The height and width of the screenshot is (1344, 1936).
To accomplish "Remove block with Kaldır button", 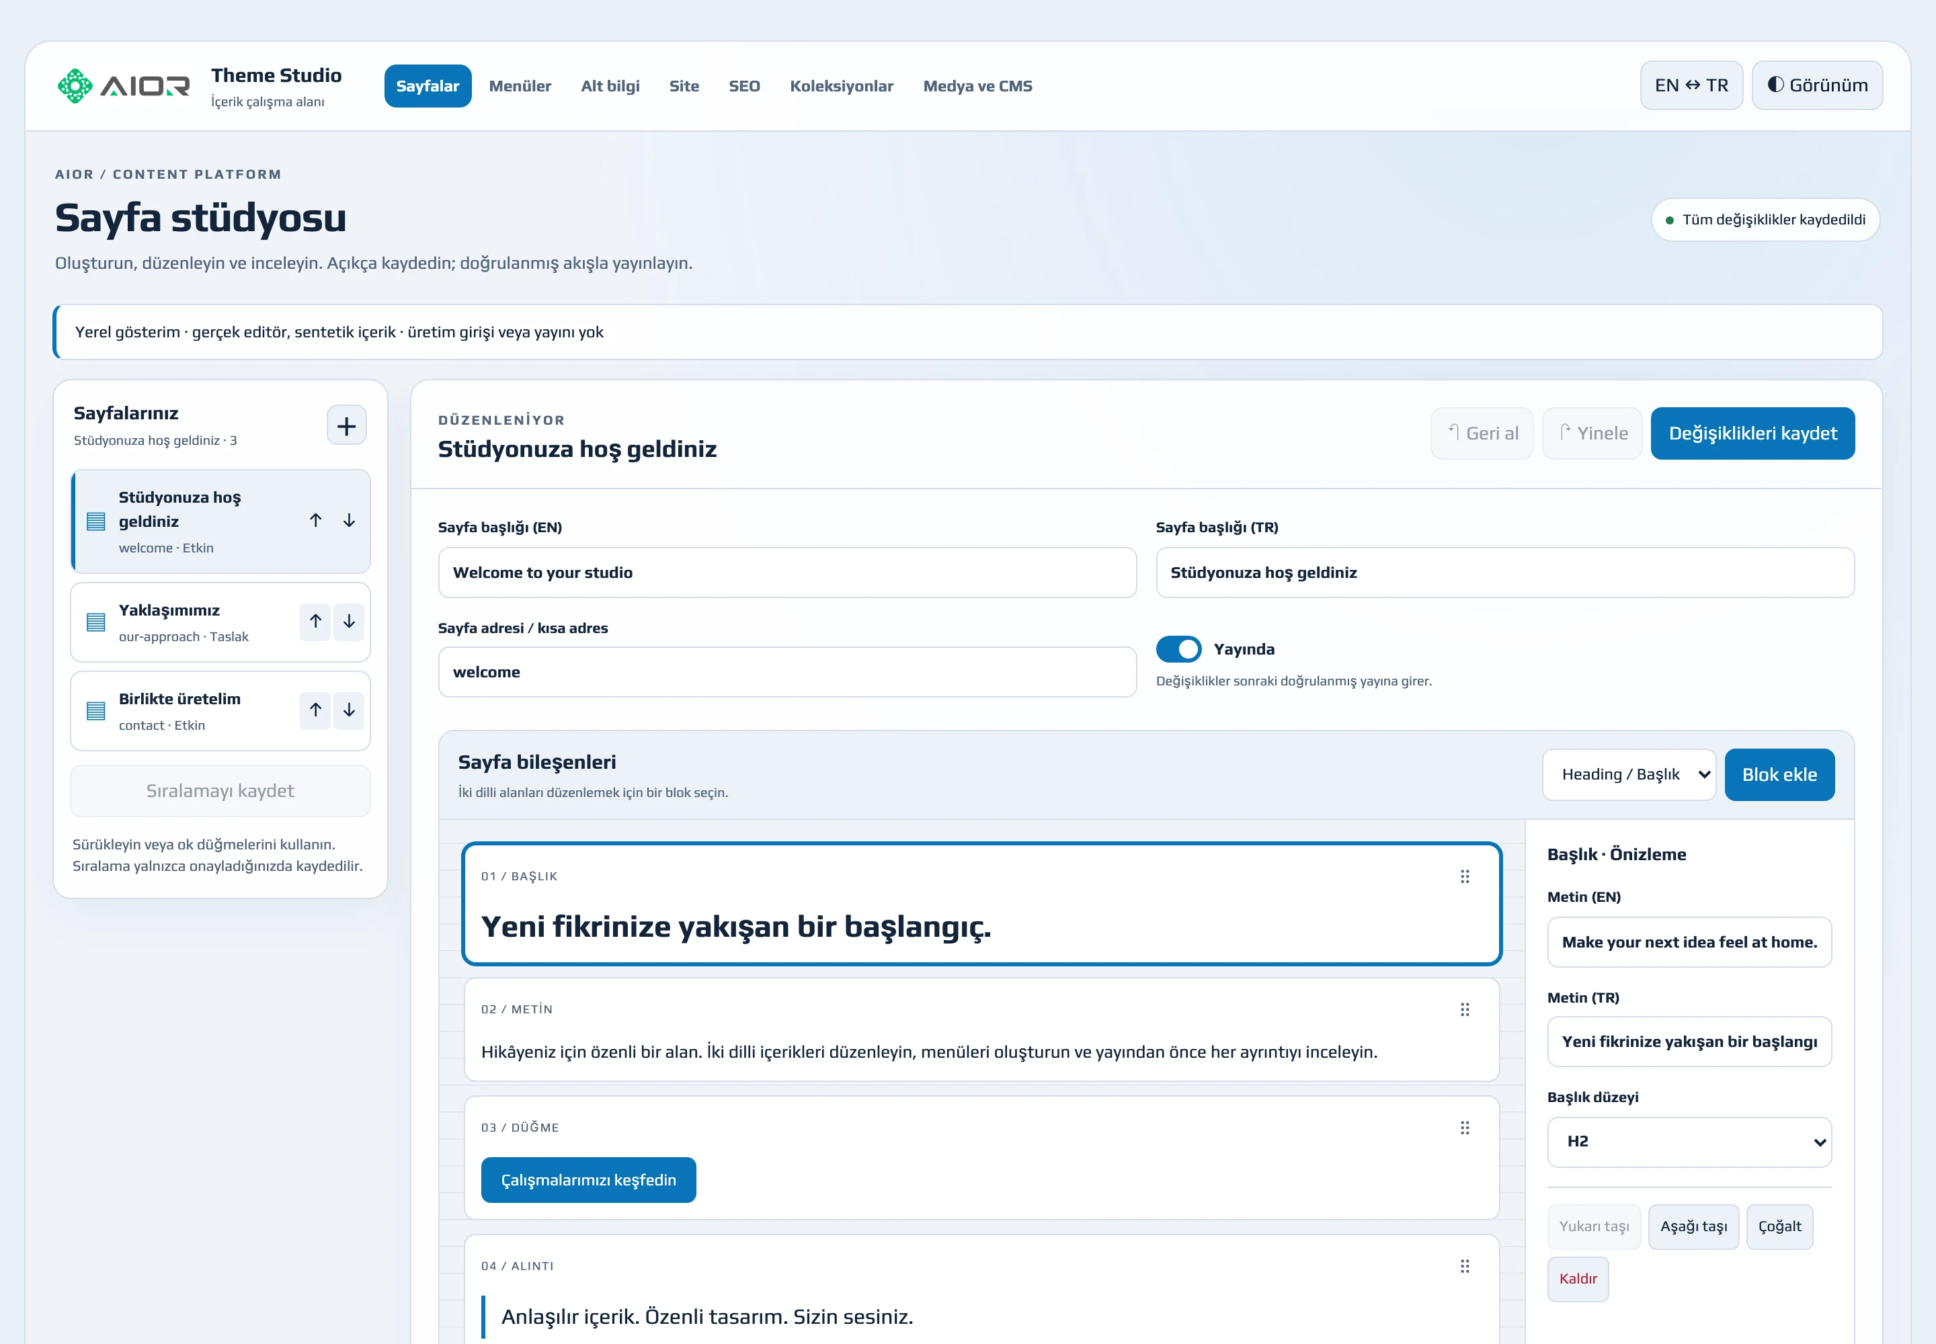I will pyautogui.click(x=1578, y=1279).
